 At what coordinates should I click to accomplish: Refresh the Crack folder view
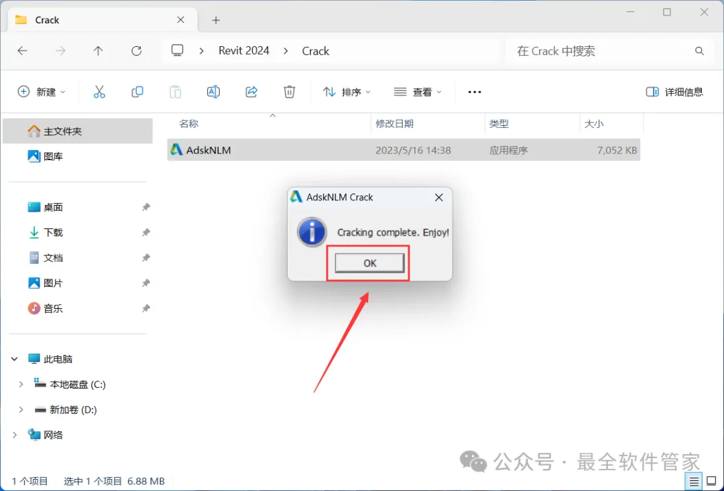[x=136, y=51]
